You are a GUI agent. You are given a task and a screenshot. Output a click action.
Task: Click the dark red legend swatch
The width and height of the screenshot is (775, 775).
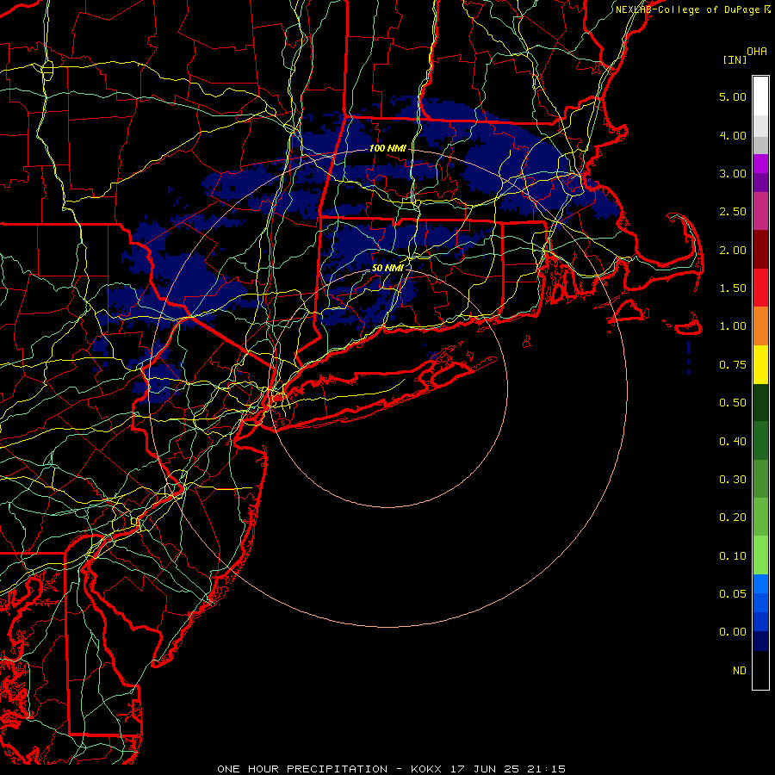(x=760, y=250)
